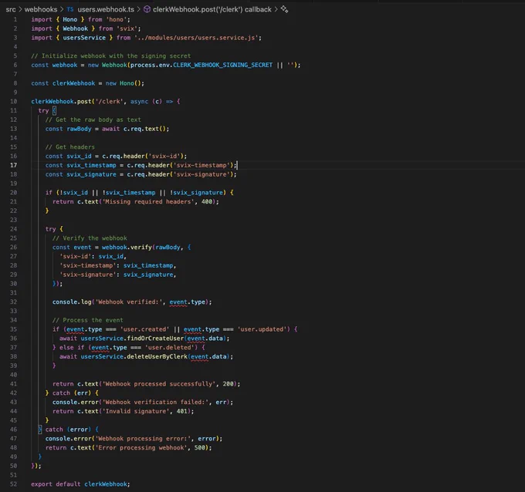
Task: Click the status code 500 on line 48
Action: tap(199, 447)
